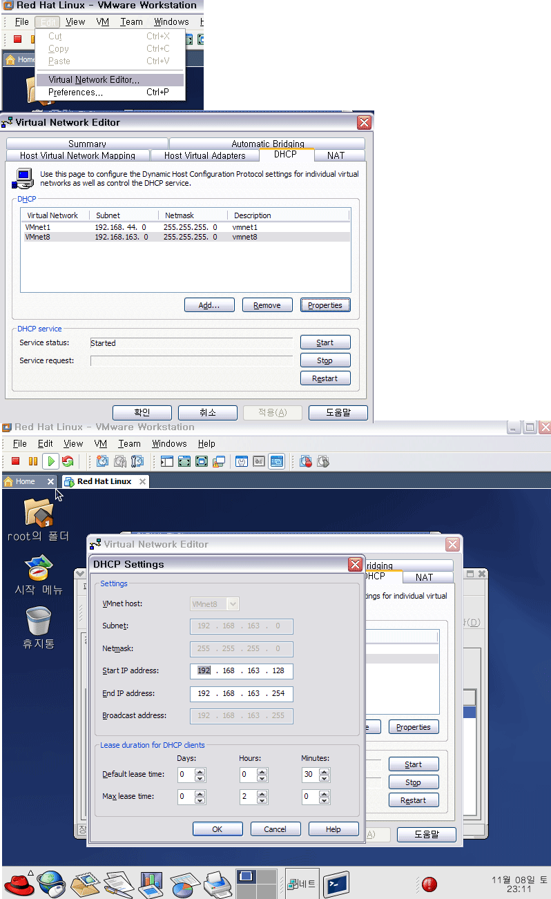This screenshot has height=899, width=551.
Task: Click the 취소 button in Virtual Network Editor
Action: click(x=208, y=412)
